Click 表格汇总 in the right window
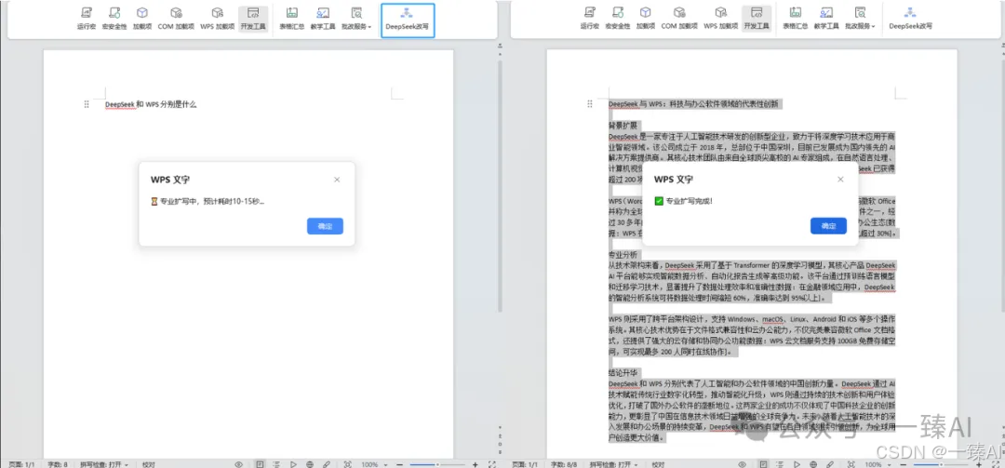This screenshot has height=468, width=1005. click(796, 18)
